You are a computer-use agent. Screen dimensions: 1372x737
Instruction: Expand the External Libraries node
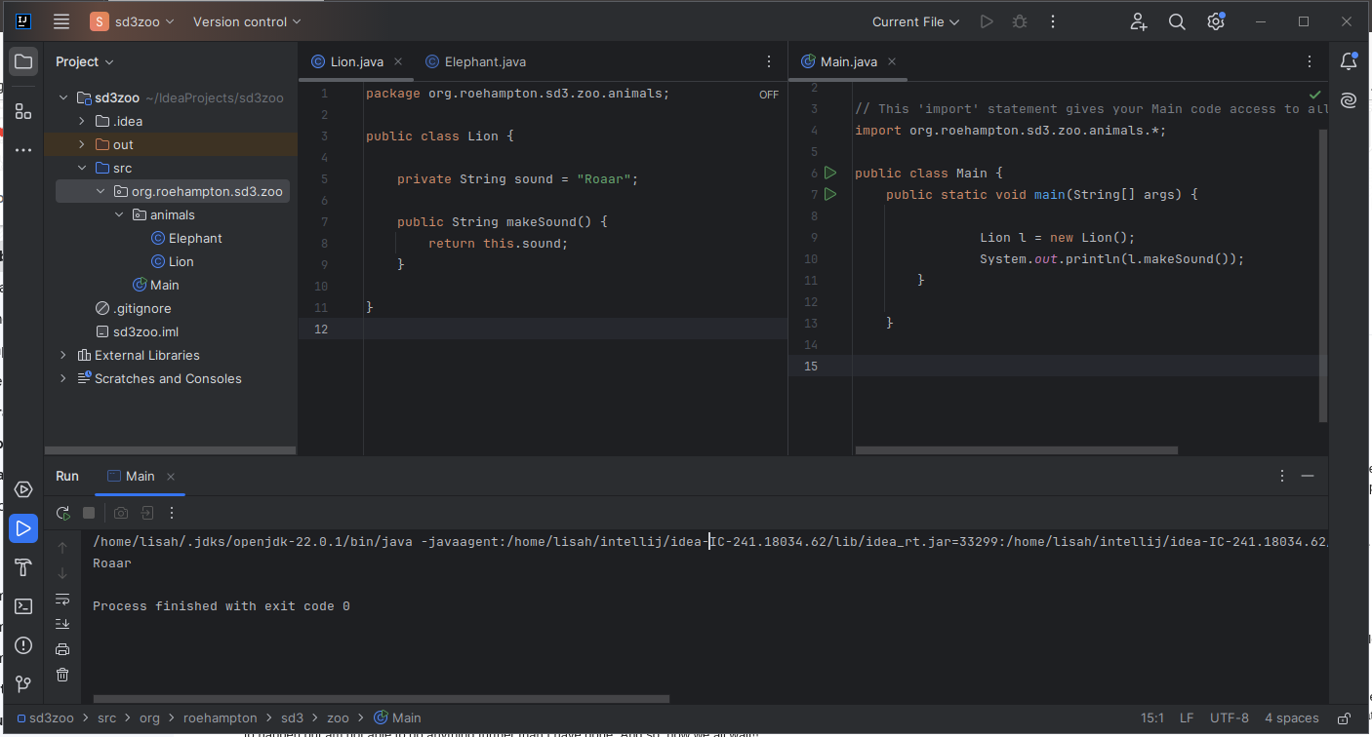click(61, 355)
